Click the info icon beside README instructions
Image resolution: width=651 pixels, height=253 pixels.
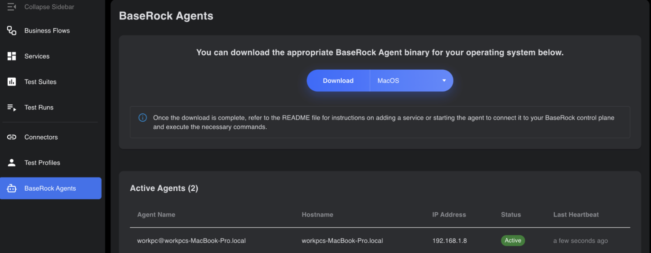point(142,118)
